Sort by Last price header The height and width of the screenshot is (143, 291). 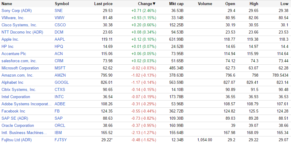click(103, 4)
